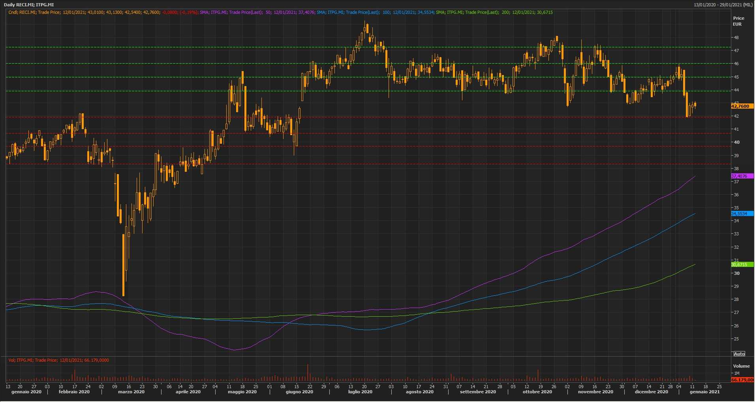Viewport: 755px width, 402px height.
Task: Click the Auto scale button
Action: click(x=739, y=353)
